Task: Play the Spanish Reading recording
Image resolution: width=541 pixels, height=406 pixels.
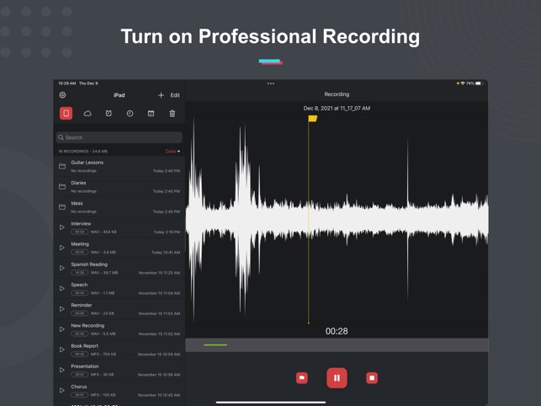Action: (x=62, y=268)
